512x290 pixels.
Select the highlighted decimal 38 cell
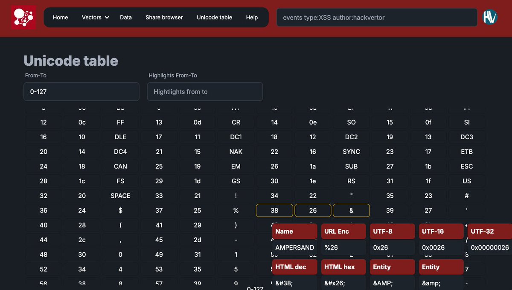pos(274,211)
